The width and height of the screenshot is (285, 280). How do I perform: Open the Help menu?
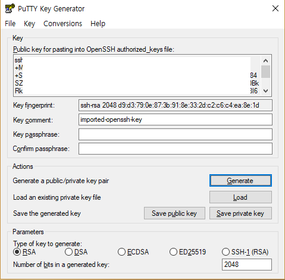[x=98, y=24]
